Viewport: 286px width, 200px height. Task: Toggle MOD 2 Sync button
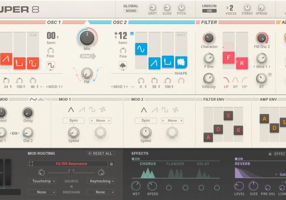[146, 121]
